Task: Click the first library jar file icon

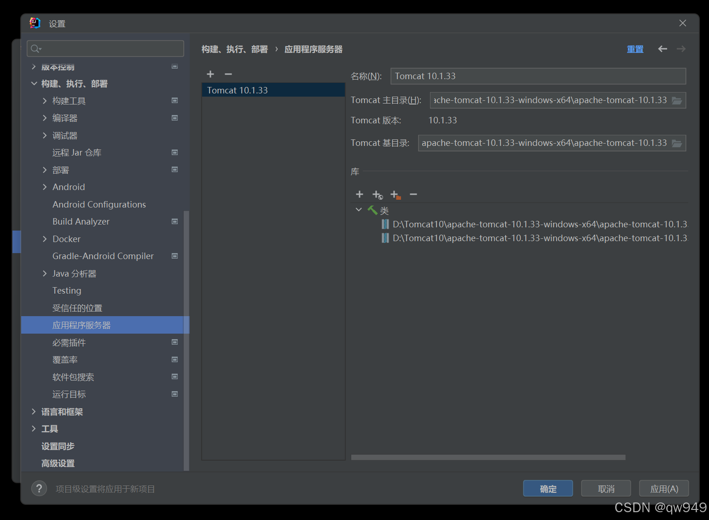Action: 385,224
